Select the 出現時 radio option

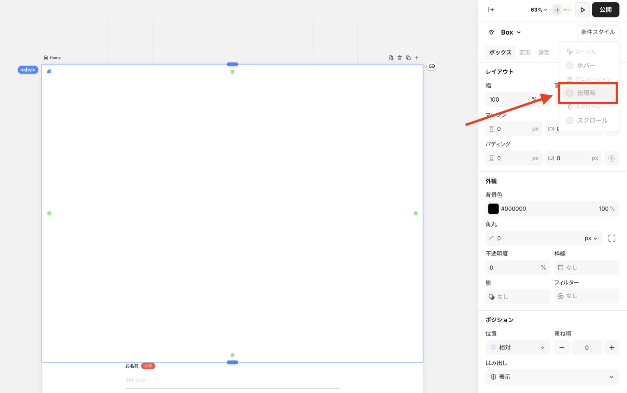(570, 93)
